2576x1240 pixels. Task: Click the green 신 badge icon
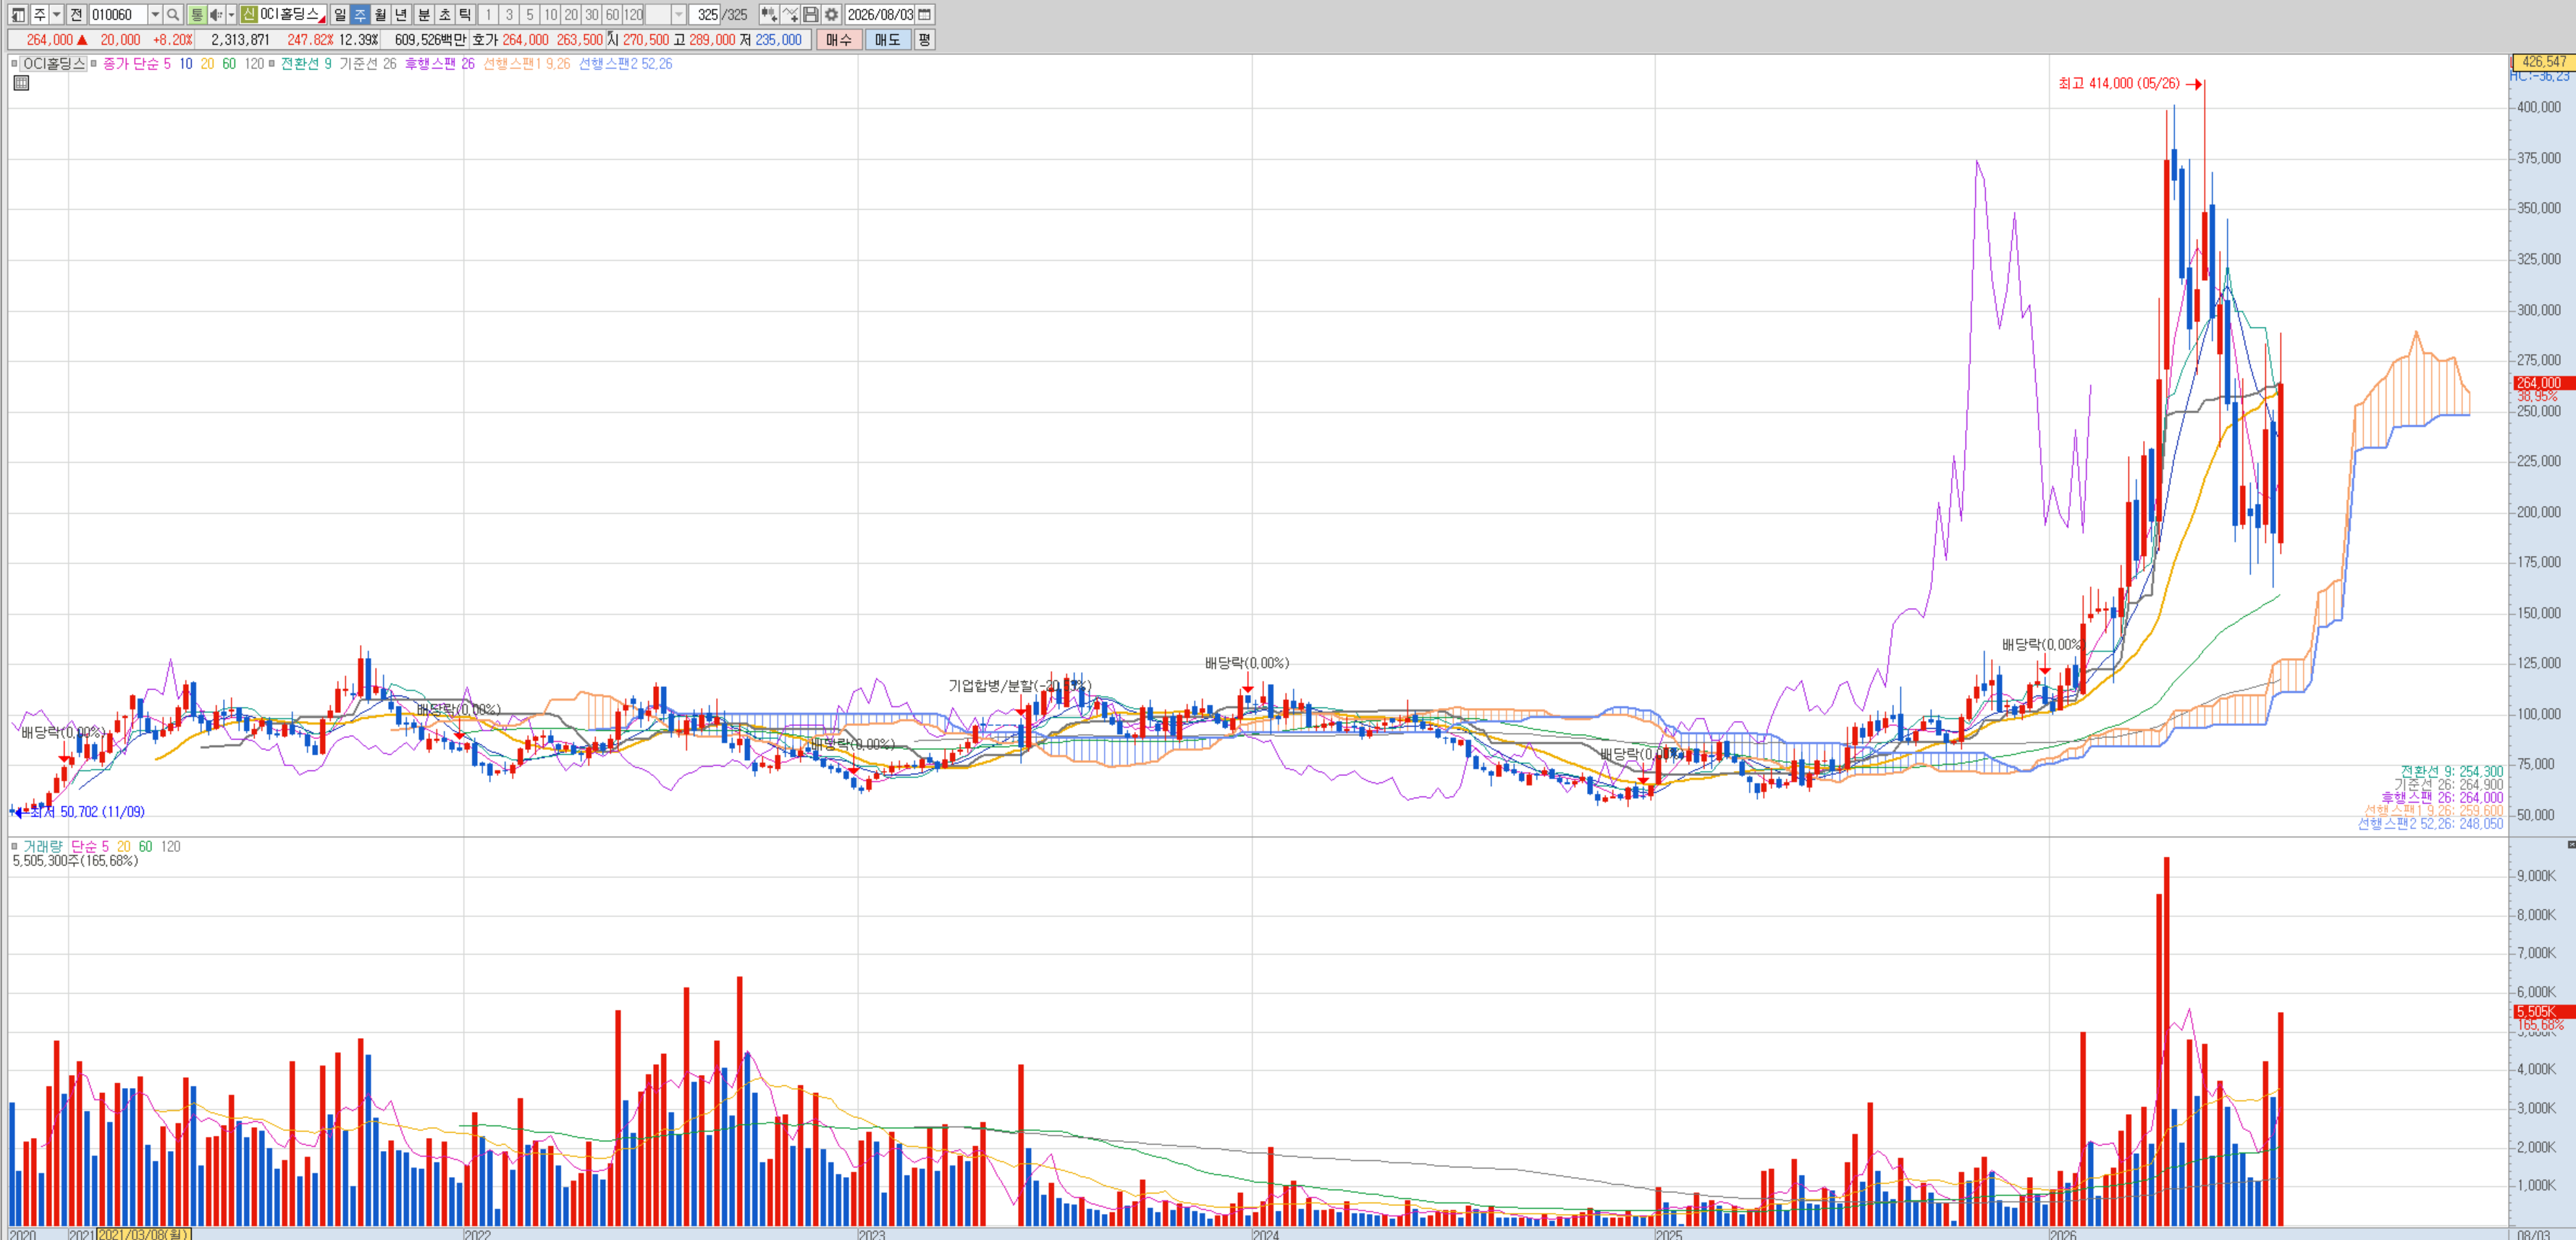pyautogui.click(x=249, y=14)
